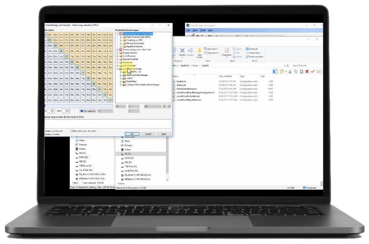
Task: Click the Cancel button in range dialog
Action: (148, 134)
